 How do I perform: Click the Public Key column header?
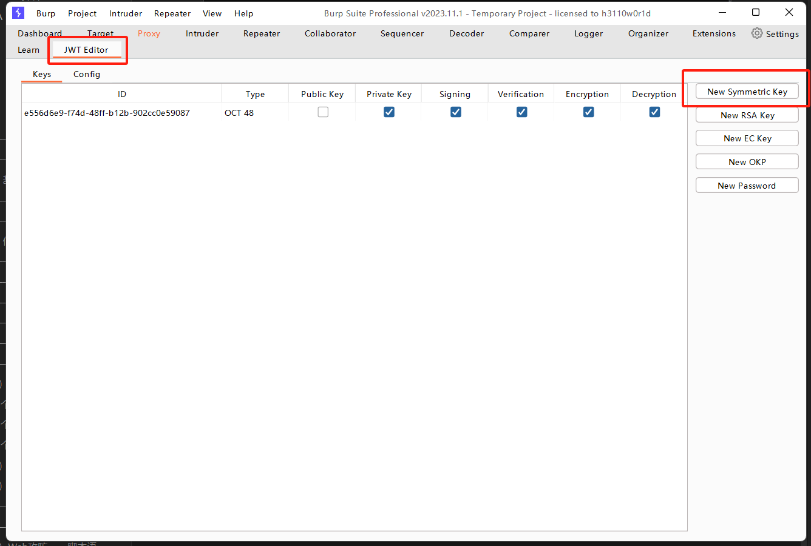[x=322, y=94]
